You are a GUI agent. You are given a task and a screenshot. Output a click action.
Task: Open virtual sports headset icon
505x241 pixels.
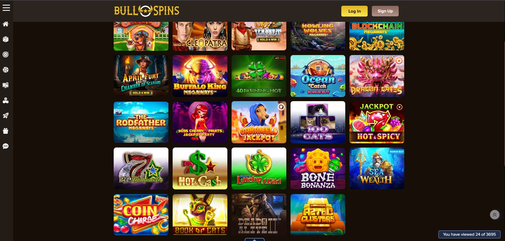click(x=6, y=100)
